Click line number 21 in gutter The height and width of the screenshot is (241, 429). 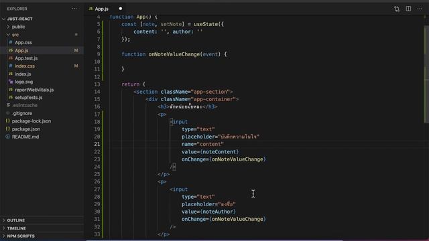[x=97, y=144]
